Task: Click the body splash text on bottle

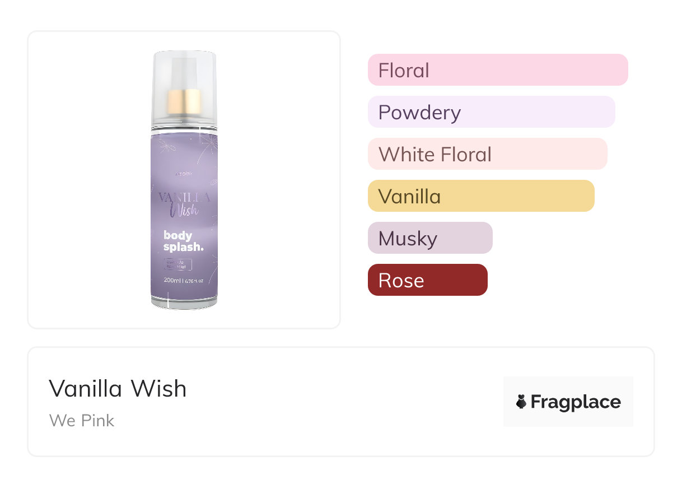Action: pyautogui.click(x=183, y=241)
